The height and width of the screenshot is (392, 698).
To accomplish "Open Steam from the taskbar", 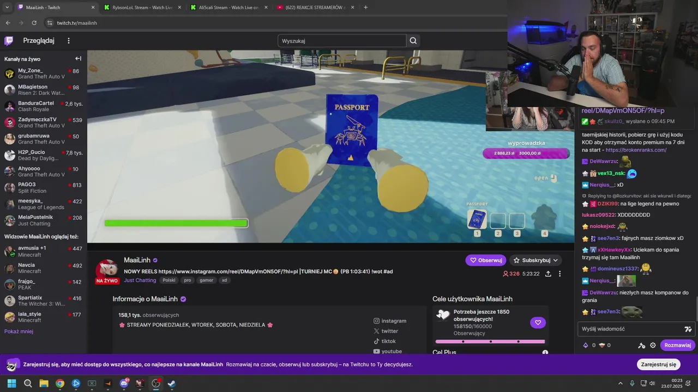I will pos(171,383).
